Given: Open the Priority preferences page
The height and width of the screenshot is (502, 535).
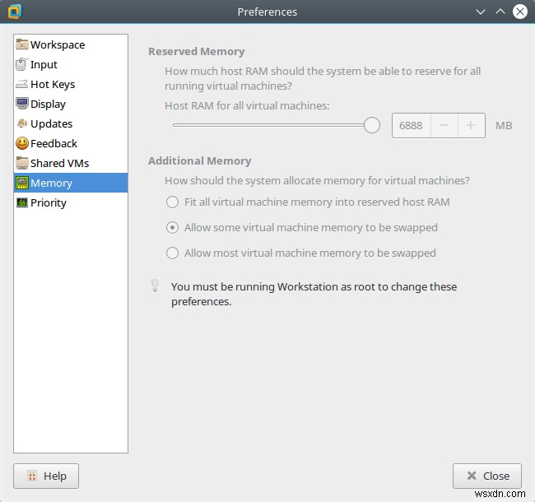Looking at the screenshot, I should point(71,203).
